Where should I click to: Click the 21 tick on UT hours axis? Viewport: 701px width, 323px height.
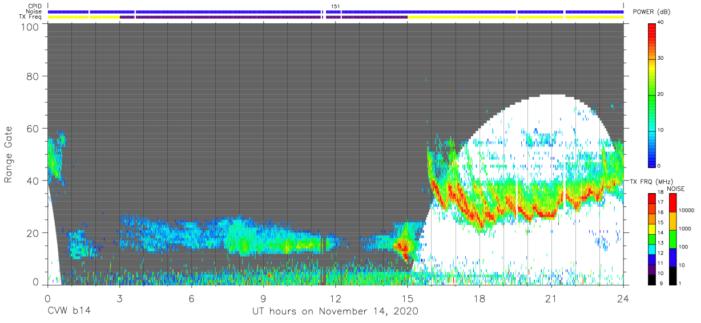(551, 298)
